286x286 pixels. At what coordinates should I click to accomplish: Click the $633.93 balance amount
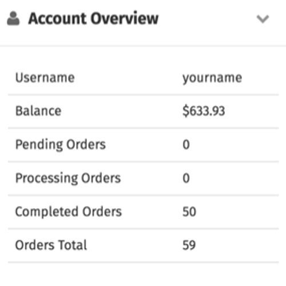click(204, 111)
